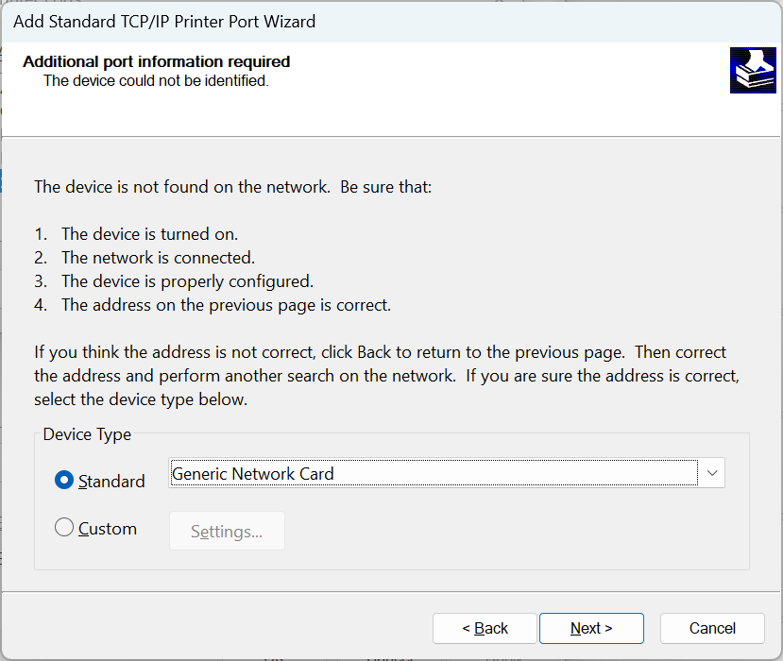Choose the Custom device type radio button
Screen dimensions: 783x661
click(x=64, y=528)
